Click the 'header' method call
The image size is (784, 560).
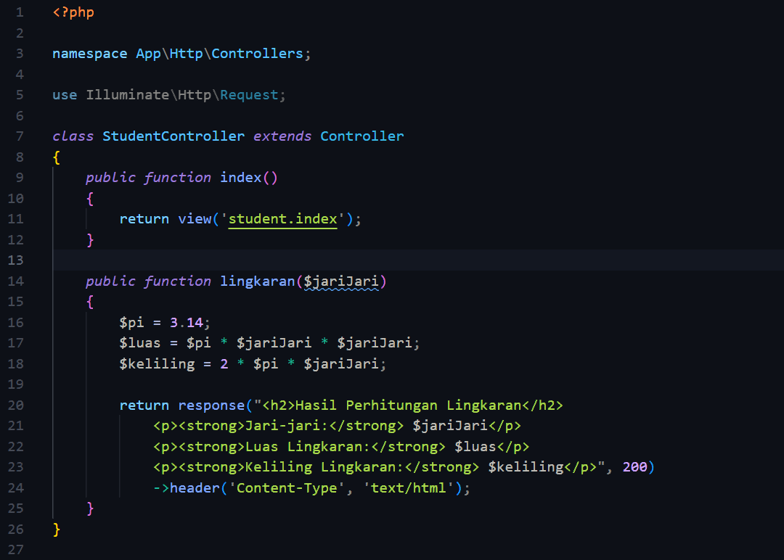[195, 488]
